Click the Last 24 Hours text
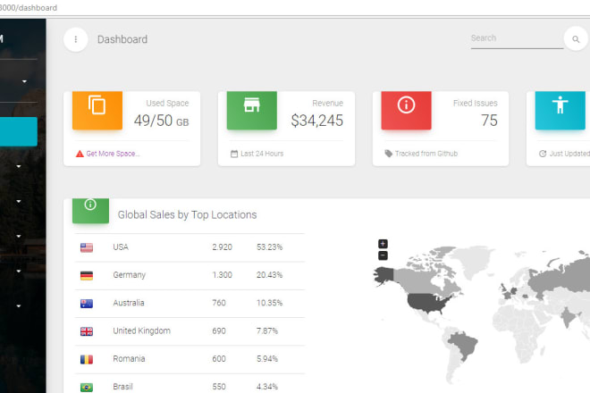This screenshot has height=393, width=590. [262, 154]
